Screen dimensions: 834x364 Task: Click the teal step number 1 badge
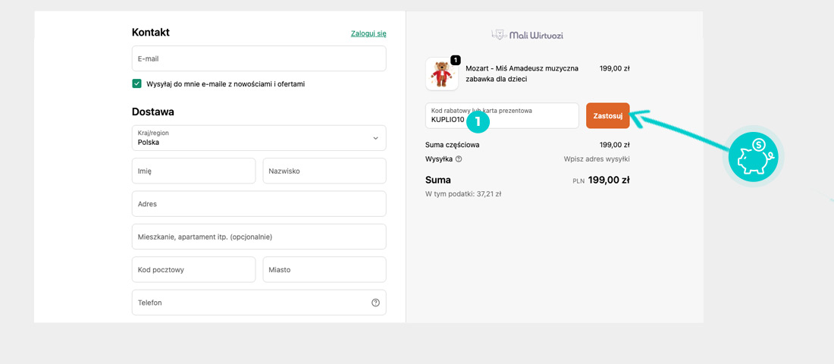point(478,121)
